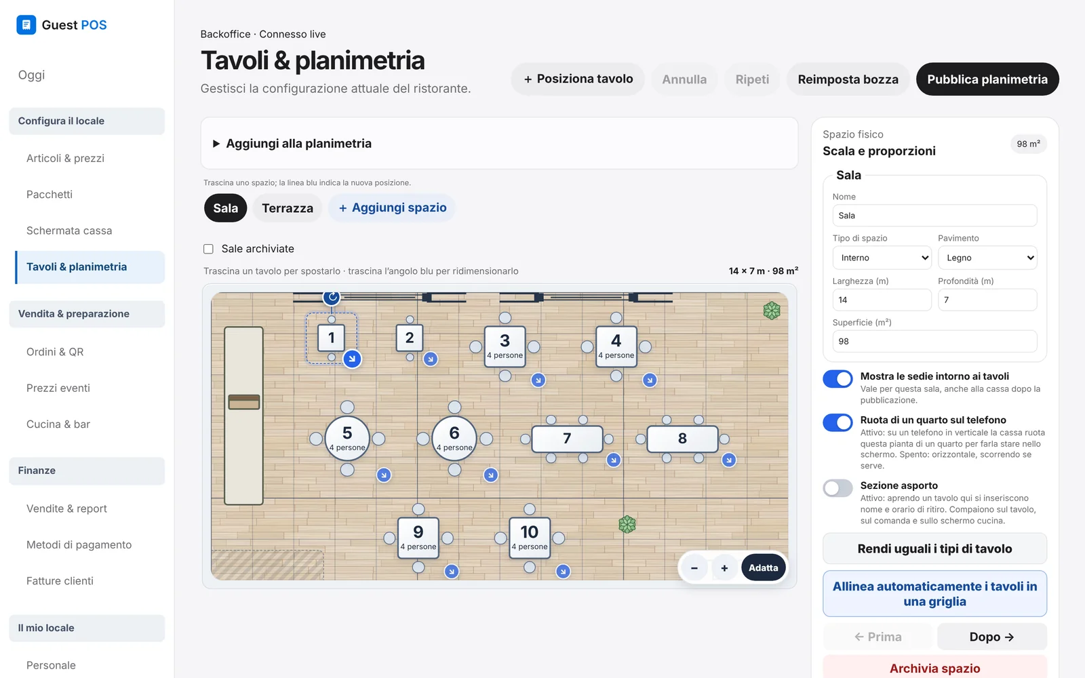Toggle Mostra le sedie intorno ai tavoli
1085x678 pixels.
[x=837, y=379]
